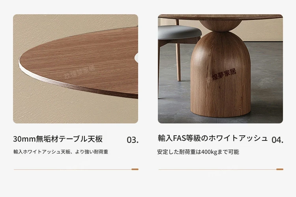Click the 04. feature number
Image resolution: width=296 pixels, height=197 pixels.
277,140
